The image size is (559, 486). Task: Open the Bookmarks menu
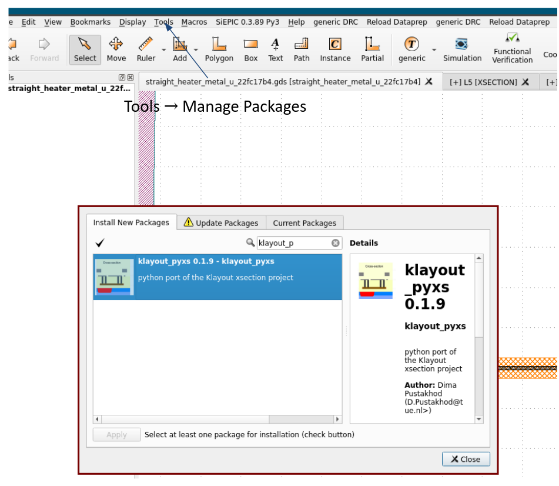point(90,22)
